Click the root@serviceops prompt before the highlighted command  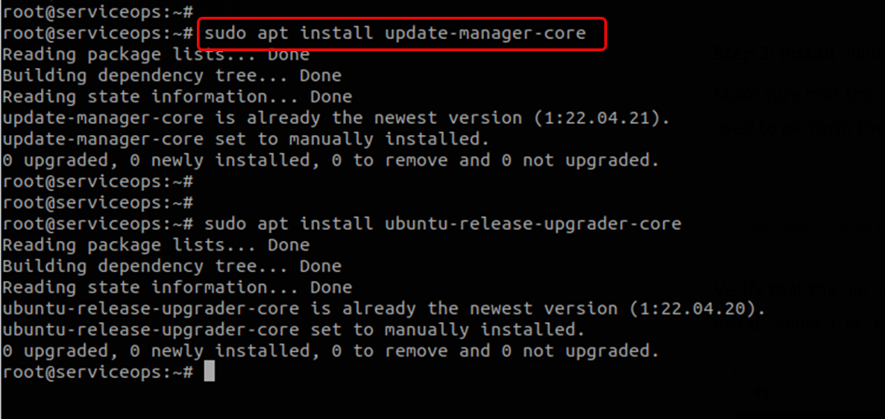point(97,34)
